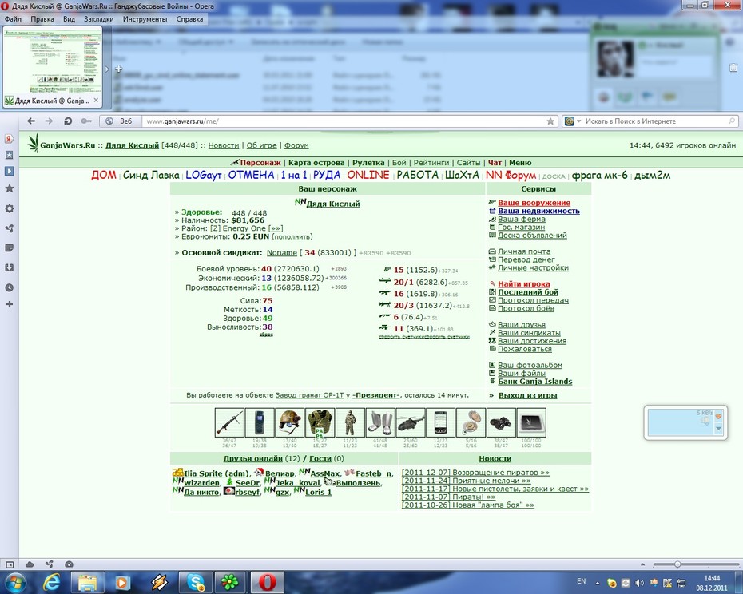The image size is (743, 594).
Task: Expand the page zoom menu arrow
Action: pos(642,564)
